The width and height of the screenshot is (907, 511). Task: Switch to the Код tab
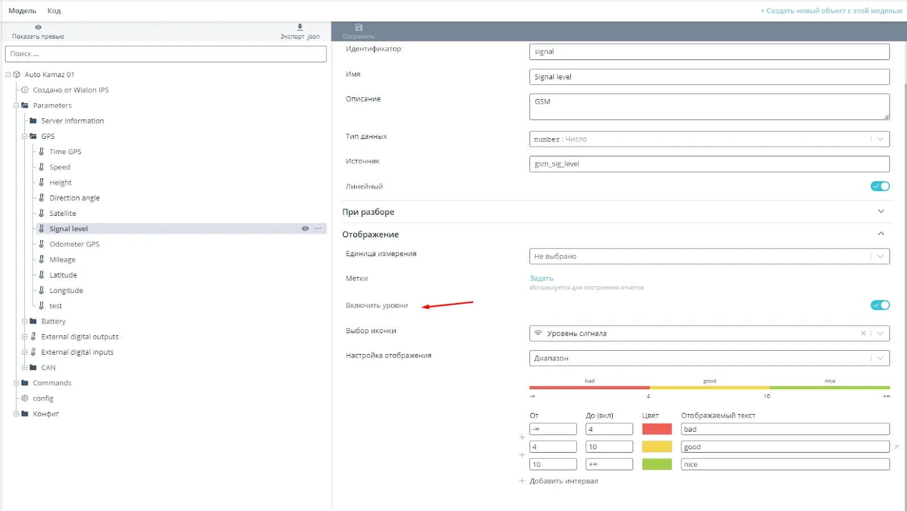[54, 11]
